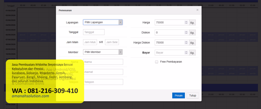Image resolution: width=261 pixels, height=109 pixels.
Task: Click pesan slot at 06/06/2026 05:00
Action: point(23,35)
